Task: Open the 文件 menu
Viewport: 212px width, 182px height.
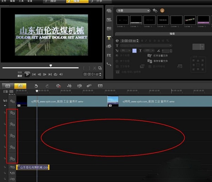Action: (x=4, y=1)
